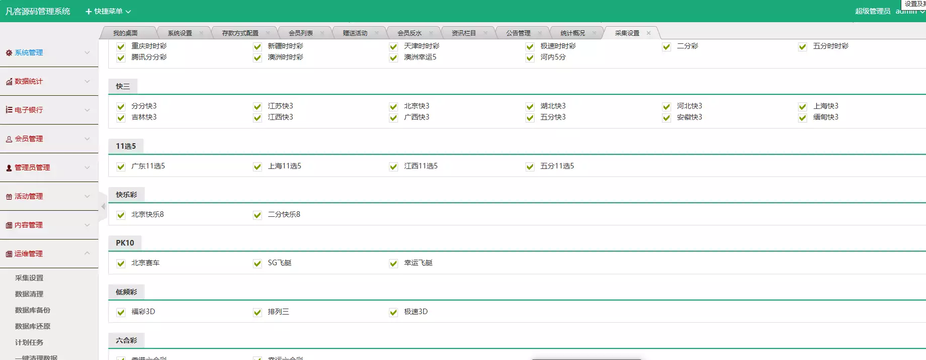Expand 活动管理 with its chevron

87,196
